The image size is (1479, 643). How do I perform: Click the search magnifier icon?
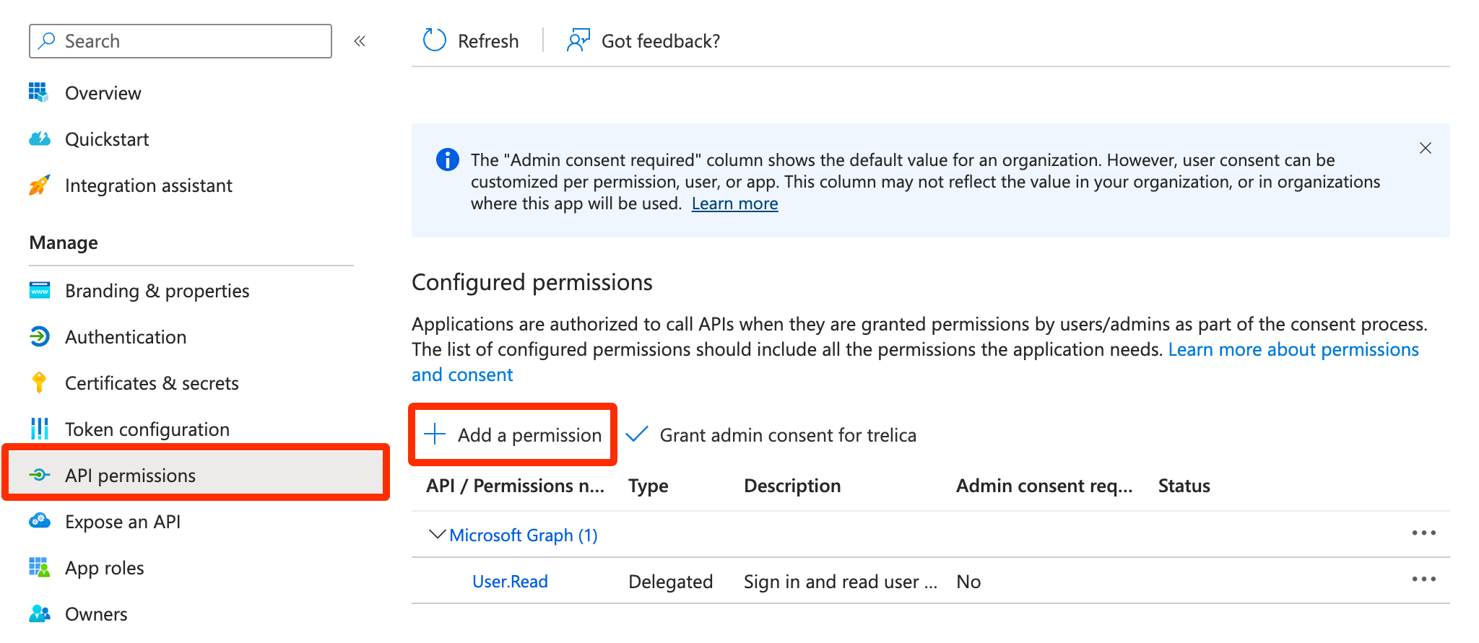pyautogui.click(x=47, y=40)
